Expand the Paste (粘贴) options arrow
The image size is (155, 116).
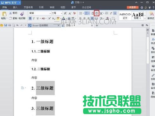pos(7,18)
